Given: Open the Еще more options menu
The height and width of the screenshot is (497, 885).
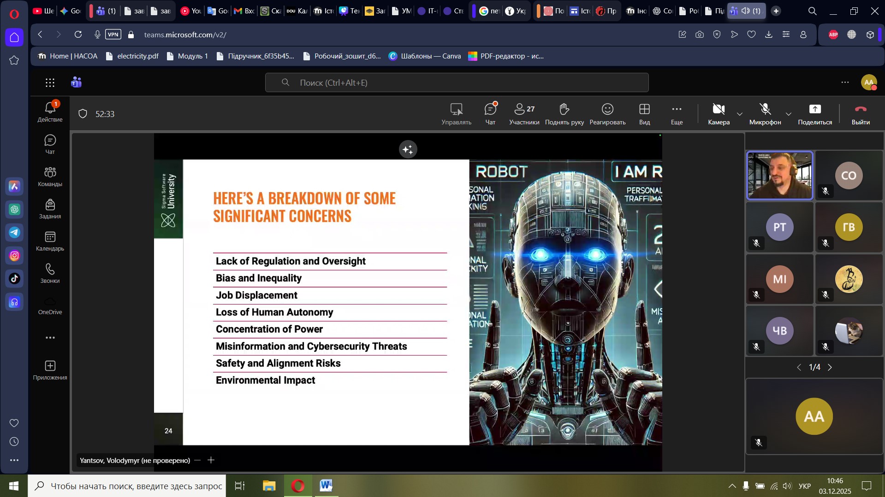Looking at the screenshot, I should [677, 113].
